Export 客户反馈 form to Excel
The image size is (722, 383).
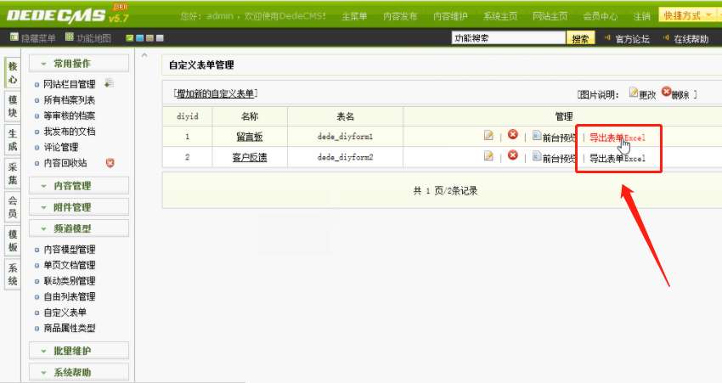617,158
